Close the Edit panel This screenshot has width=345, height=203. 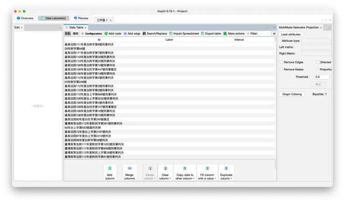click(x=21, y=27)
